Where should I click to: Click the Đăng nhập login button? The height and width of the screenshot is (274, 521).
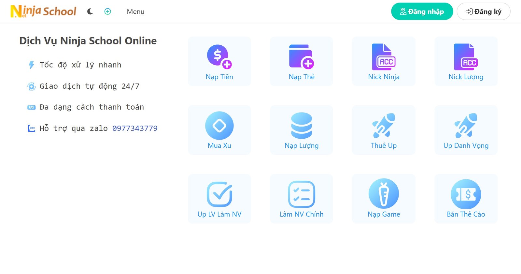click(422, 11)
